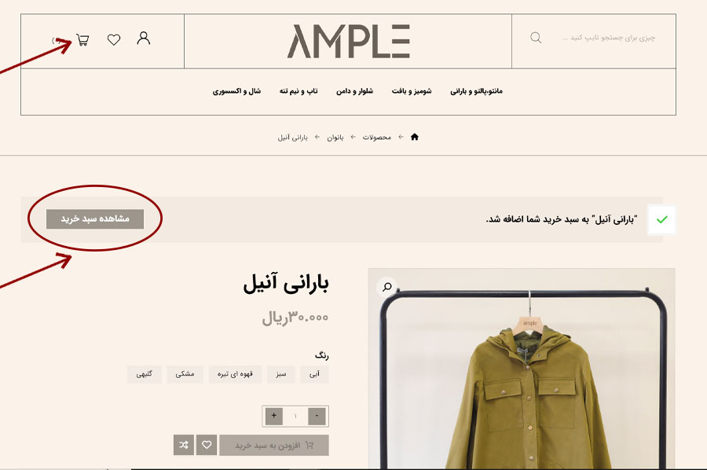
Task: Zoom the product image with magnifier icon
Action: click(386, 286)
